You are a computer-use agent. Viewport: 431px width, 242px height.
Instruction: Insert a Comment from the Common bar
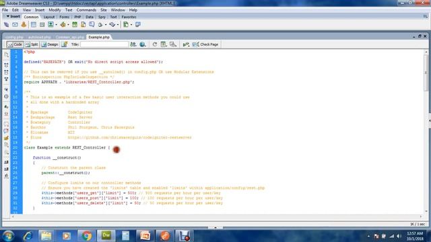point(92,25)
